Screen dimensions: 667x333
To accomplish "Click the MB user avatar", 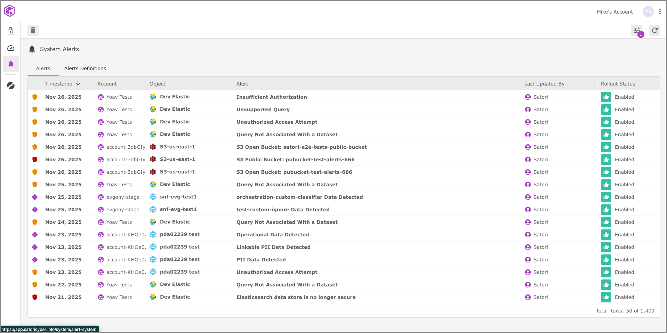I will coord(648,11).
